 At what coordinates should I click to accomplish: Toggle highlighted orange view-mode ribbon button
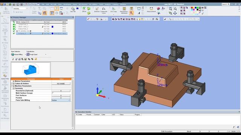pyautogui.click(x=52, y=13)
